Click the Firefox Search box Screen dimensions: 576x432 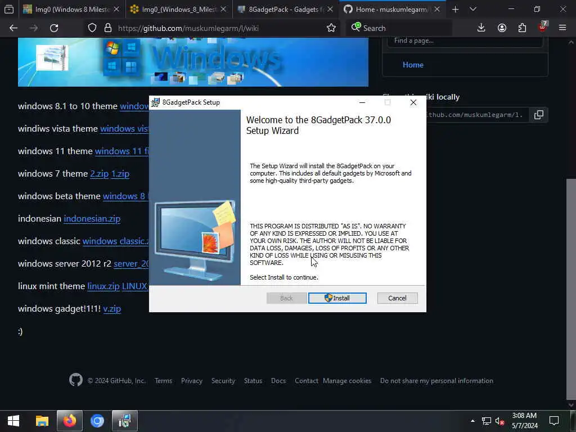(400, 28)
